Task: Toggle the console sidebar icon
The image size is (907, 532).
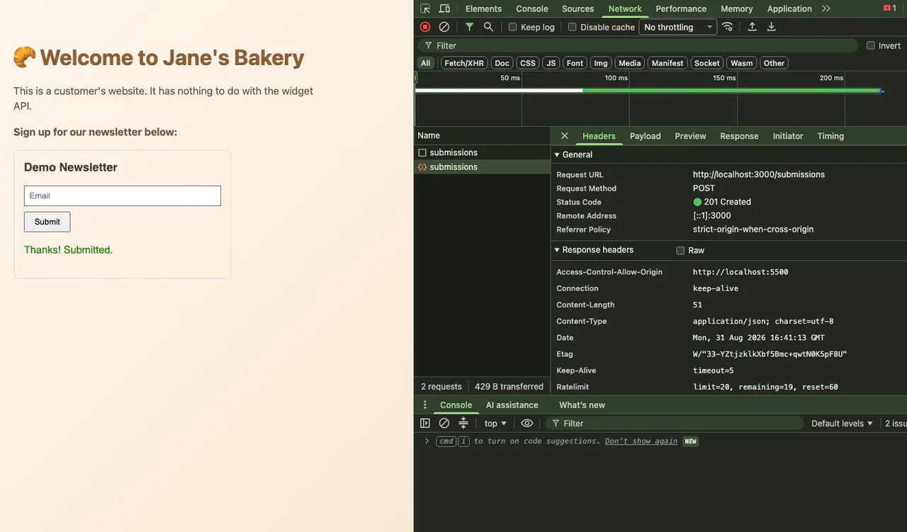Action: coord(425,423)
